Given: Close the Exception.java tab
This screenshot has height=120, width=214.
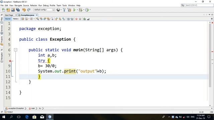Looking at the screenshot, I should pos(36,15).
